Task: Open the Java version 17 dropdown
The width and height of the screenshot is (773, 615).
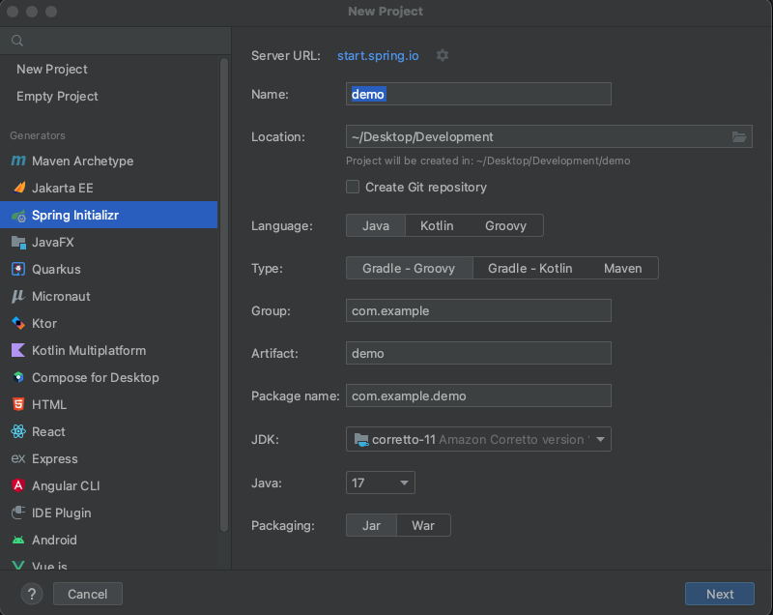Action: tap(381, 483)
